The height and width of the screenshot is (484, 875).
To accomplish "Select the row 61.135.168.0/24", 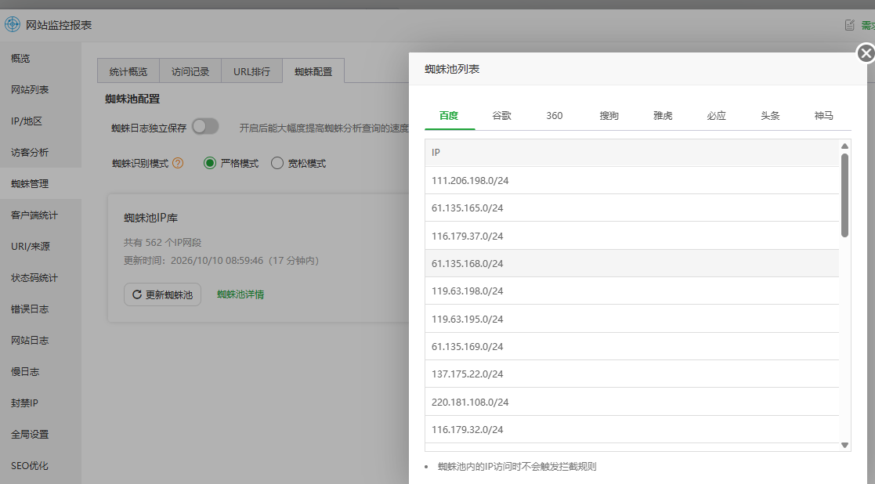I will click(632, 263).
